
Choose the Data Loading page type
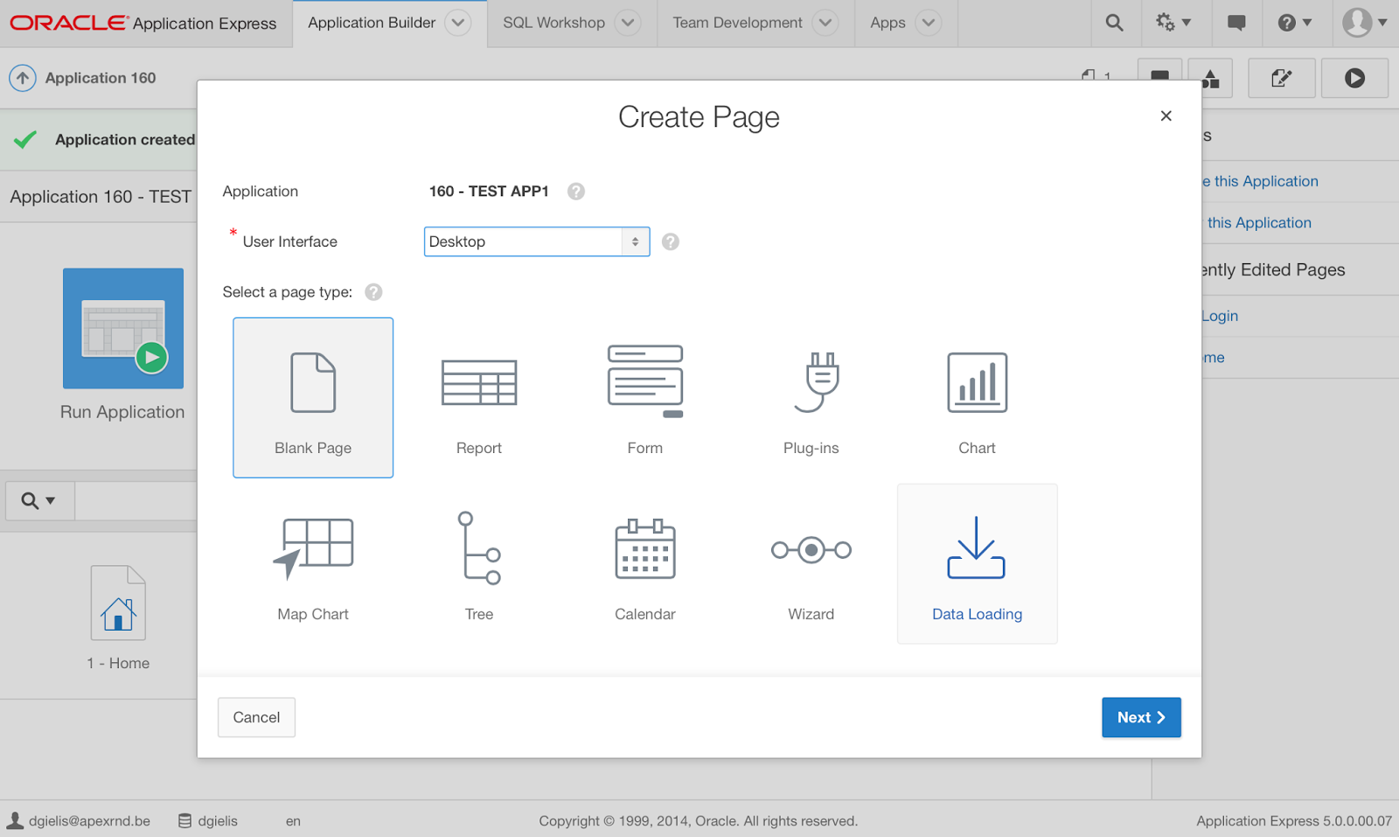pos(978,564)
